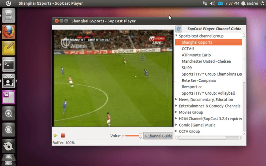This screenshot has height=166, width=266.
Task: Select the Manchester United - Chelsea channel
Action: click(x=206, y=61)
